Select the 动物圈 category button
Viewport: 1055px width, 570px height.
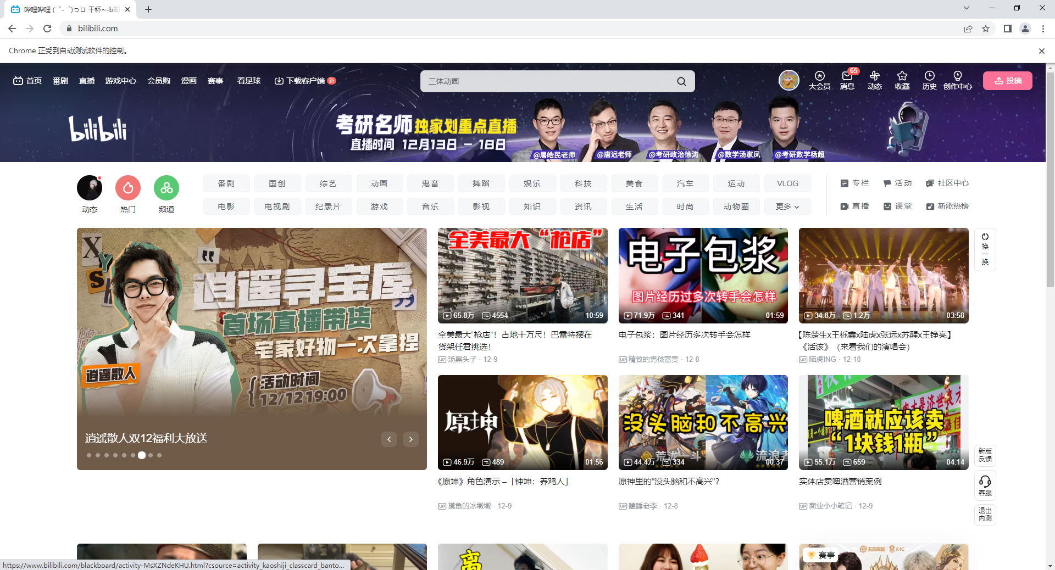pyautogui.click(x=736, y=206)
